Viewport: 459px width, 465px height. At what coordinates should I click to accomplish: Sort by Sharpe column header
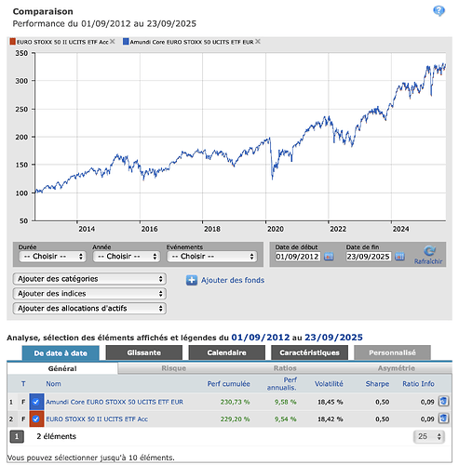pyautogui.click(x=377, y=384)
